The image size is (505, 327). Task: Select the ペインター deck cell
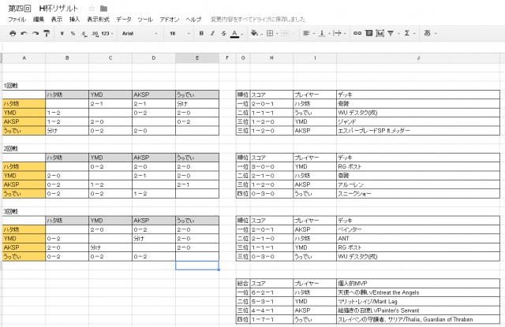click(x=418, y=229)
